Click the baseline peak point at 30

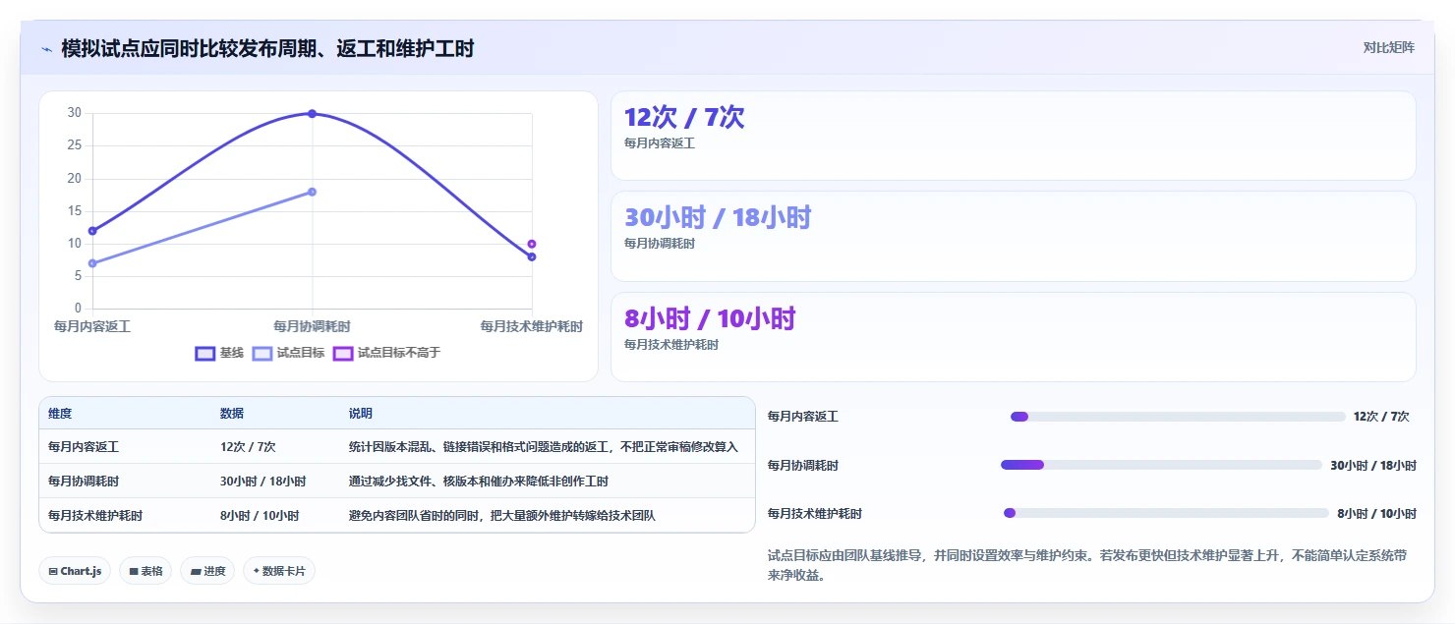[x=312, y=113]
